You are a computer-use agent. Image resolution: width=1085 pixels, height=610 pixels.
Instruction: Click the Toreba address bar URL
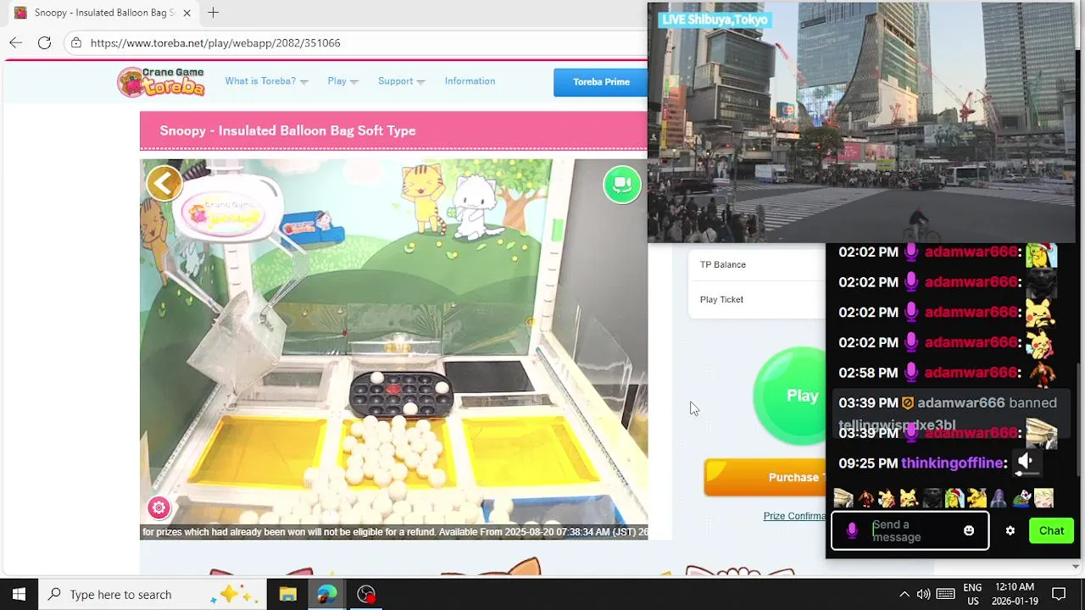click(215, 42)
